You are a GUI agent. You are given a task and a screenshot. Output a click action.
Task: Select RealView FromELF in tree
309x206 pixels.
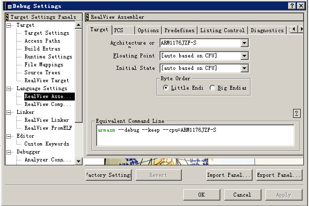point(49,128)
